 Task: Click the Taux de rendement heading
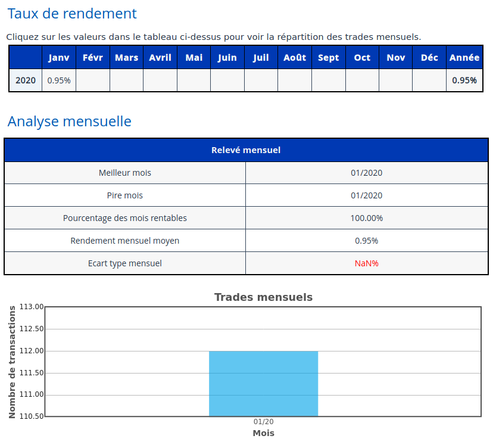coord(72,14)
